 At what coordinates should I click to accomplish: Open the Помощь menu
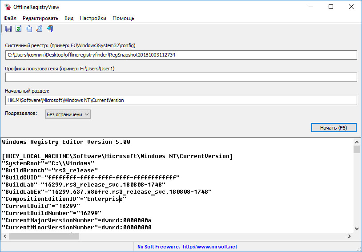pyautogui.click(x=123, y=18)
